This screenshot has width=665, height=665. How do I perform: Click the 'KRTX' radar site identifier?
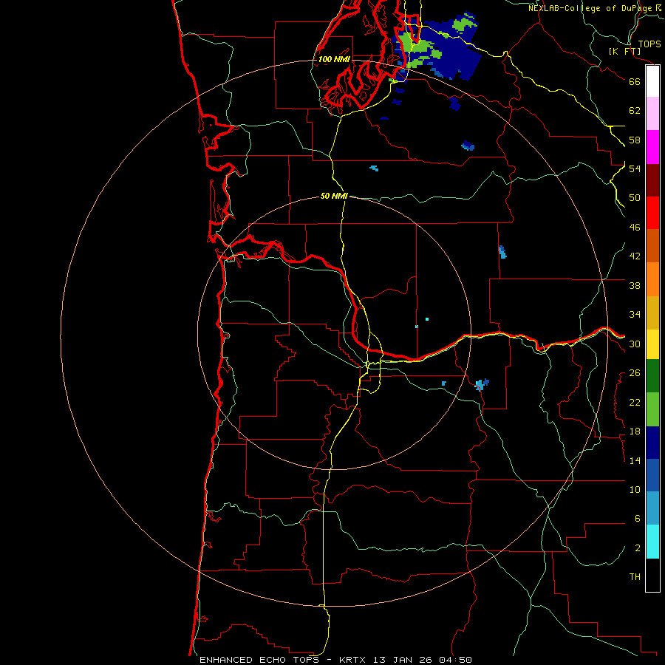pyautogui.click(x=352, y=660)
